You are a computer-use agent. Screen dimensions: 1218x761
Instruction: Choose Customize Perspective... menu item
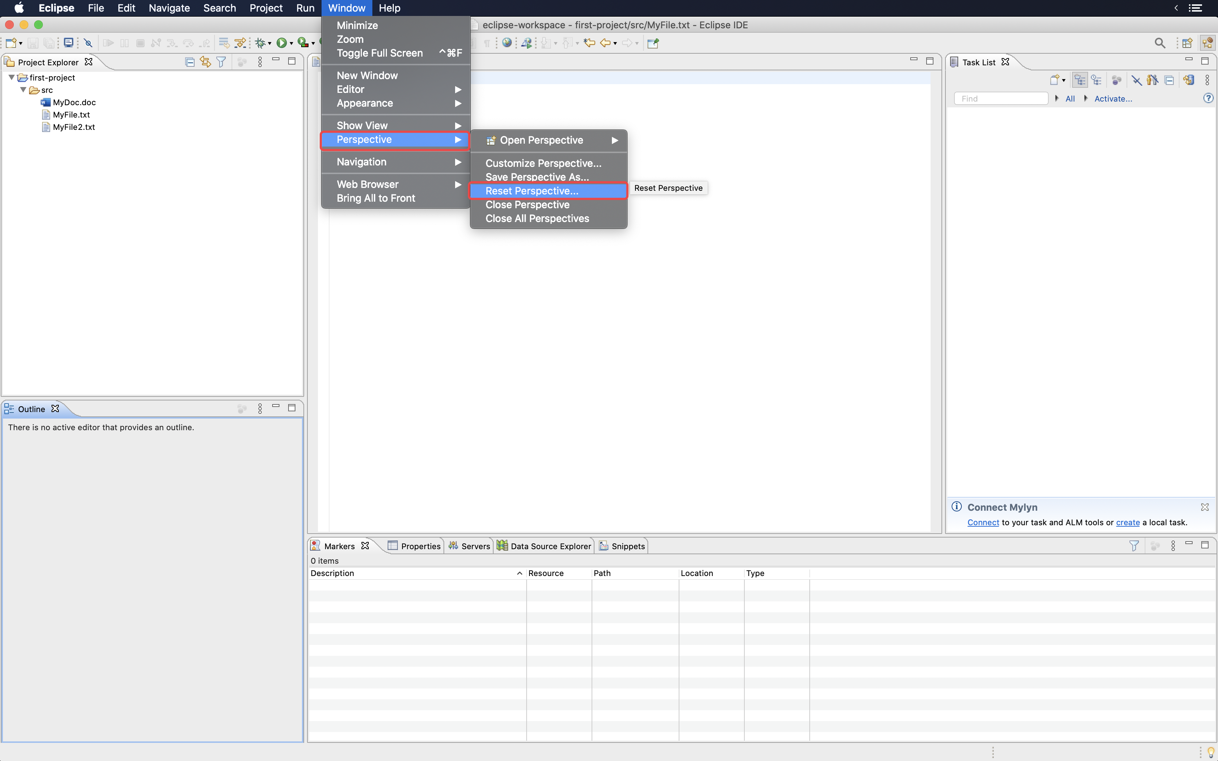(549, 163)
